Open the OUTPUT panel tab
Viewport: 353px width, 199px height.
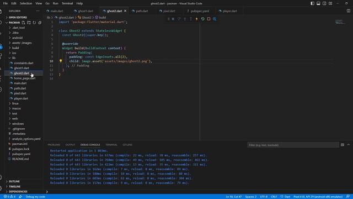pos(70,145)
